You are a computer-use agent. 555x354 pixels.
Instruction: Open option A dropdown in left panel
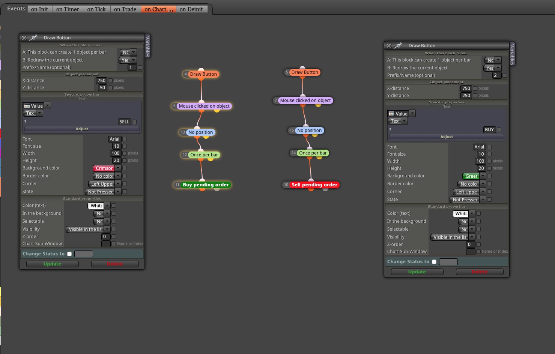pyautogui.click(x=128, y=52)
